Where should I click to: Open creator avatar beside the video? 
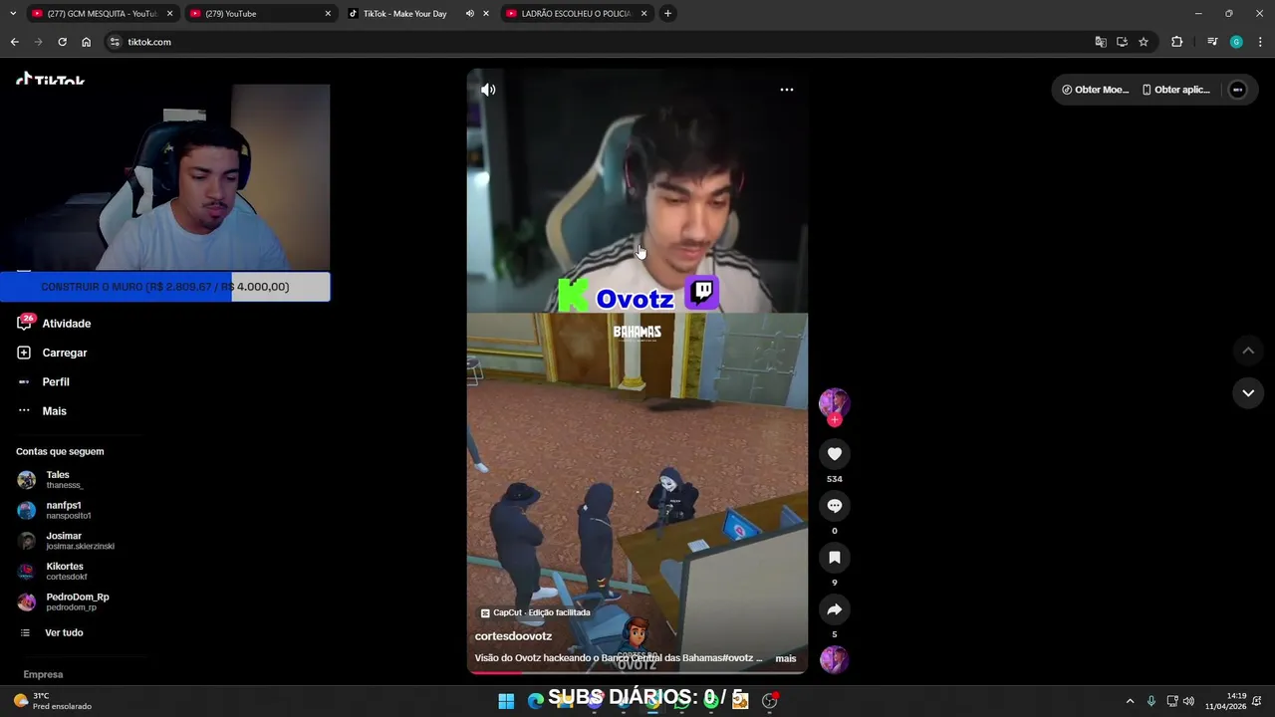tap(834, 402)
